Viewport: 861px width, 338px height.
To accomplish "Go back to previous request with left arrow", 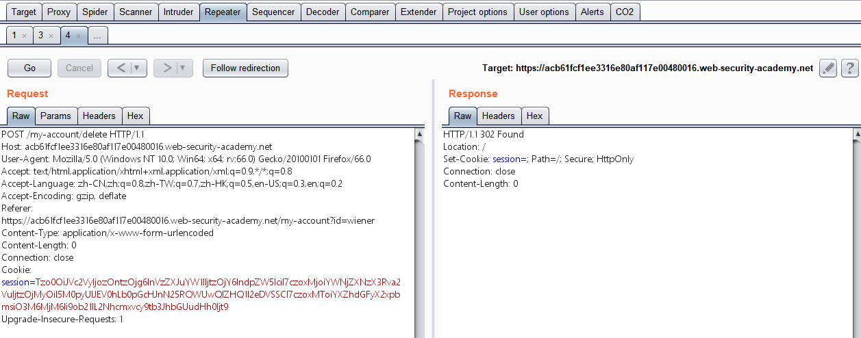I will [121, 68].
